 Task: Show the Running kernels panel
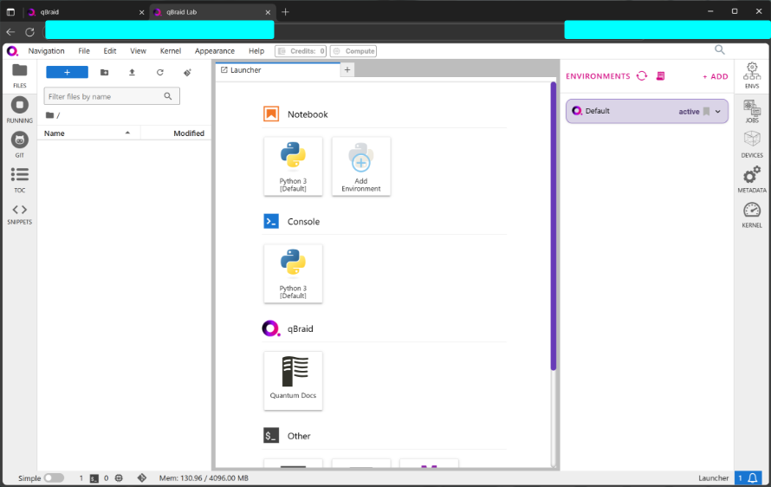pyautogui.click(x=20, y=110)
